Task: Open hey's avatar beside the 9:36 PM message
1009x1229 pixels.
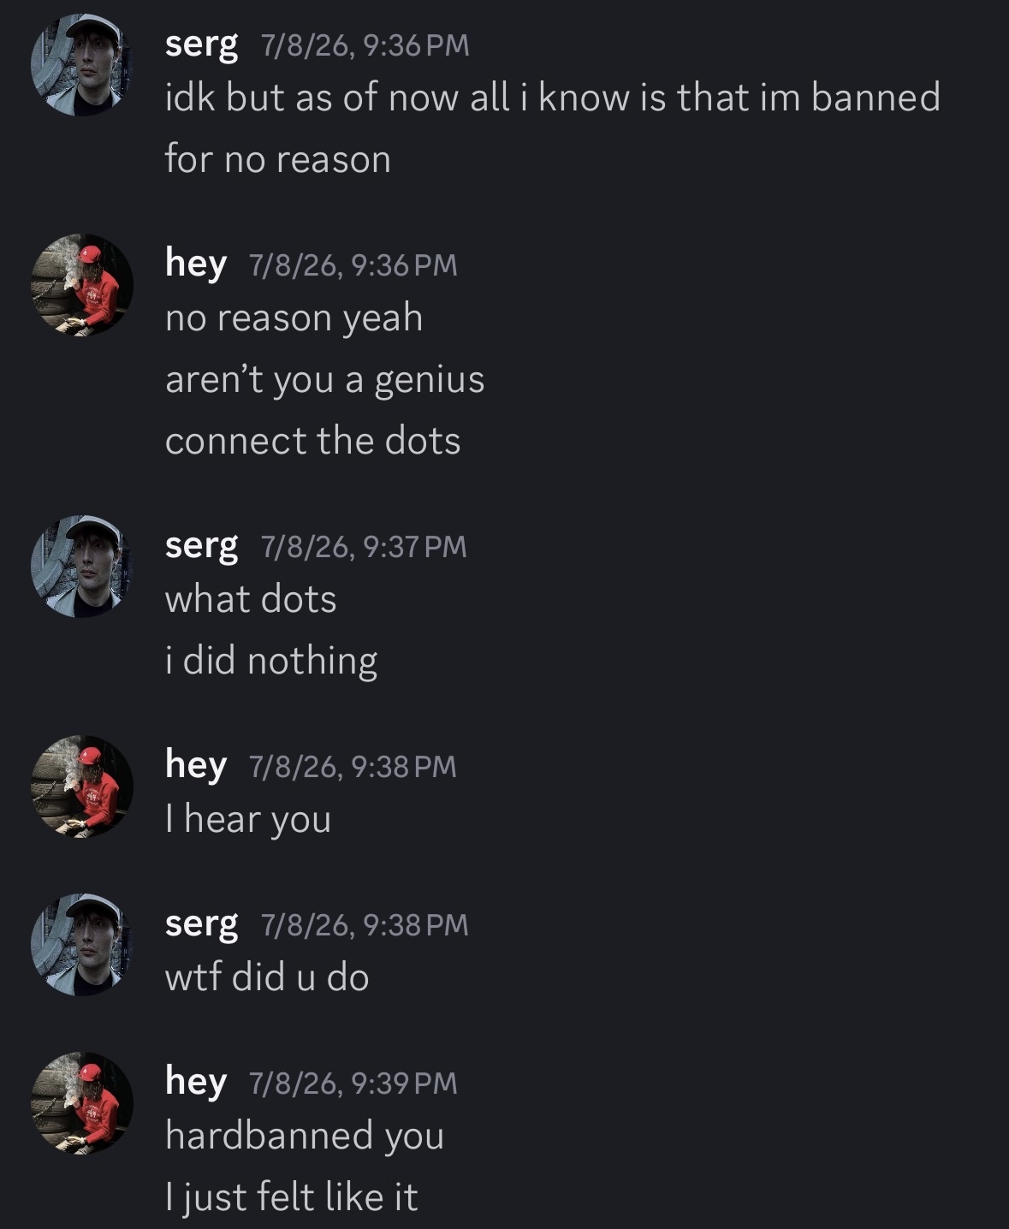Action: pos(81,285)
